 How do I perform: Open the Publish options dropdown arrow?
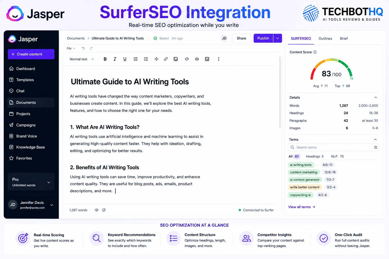[278, 38]
